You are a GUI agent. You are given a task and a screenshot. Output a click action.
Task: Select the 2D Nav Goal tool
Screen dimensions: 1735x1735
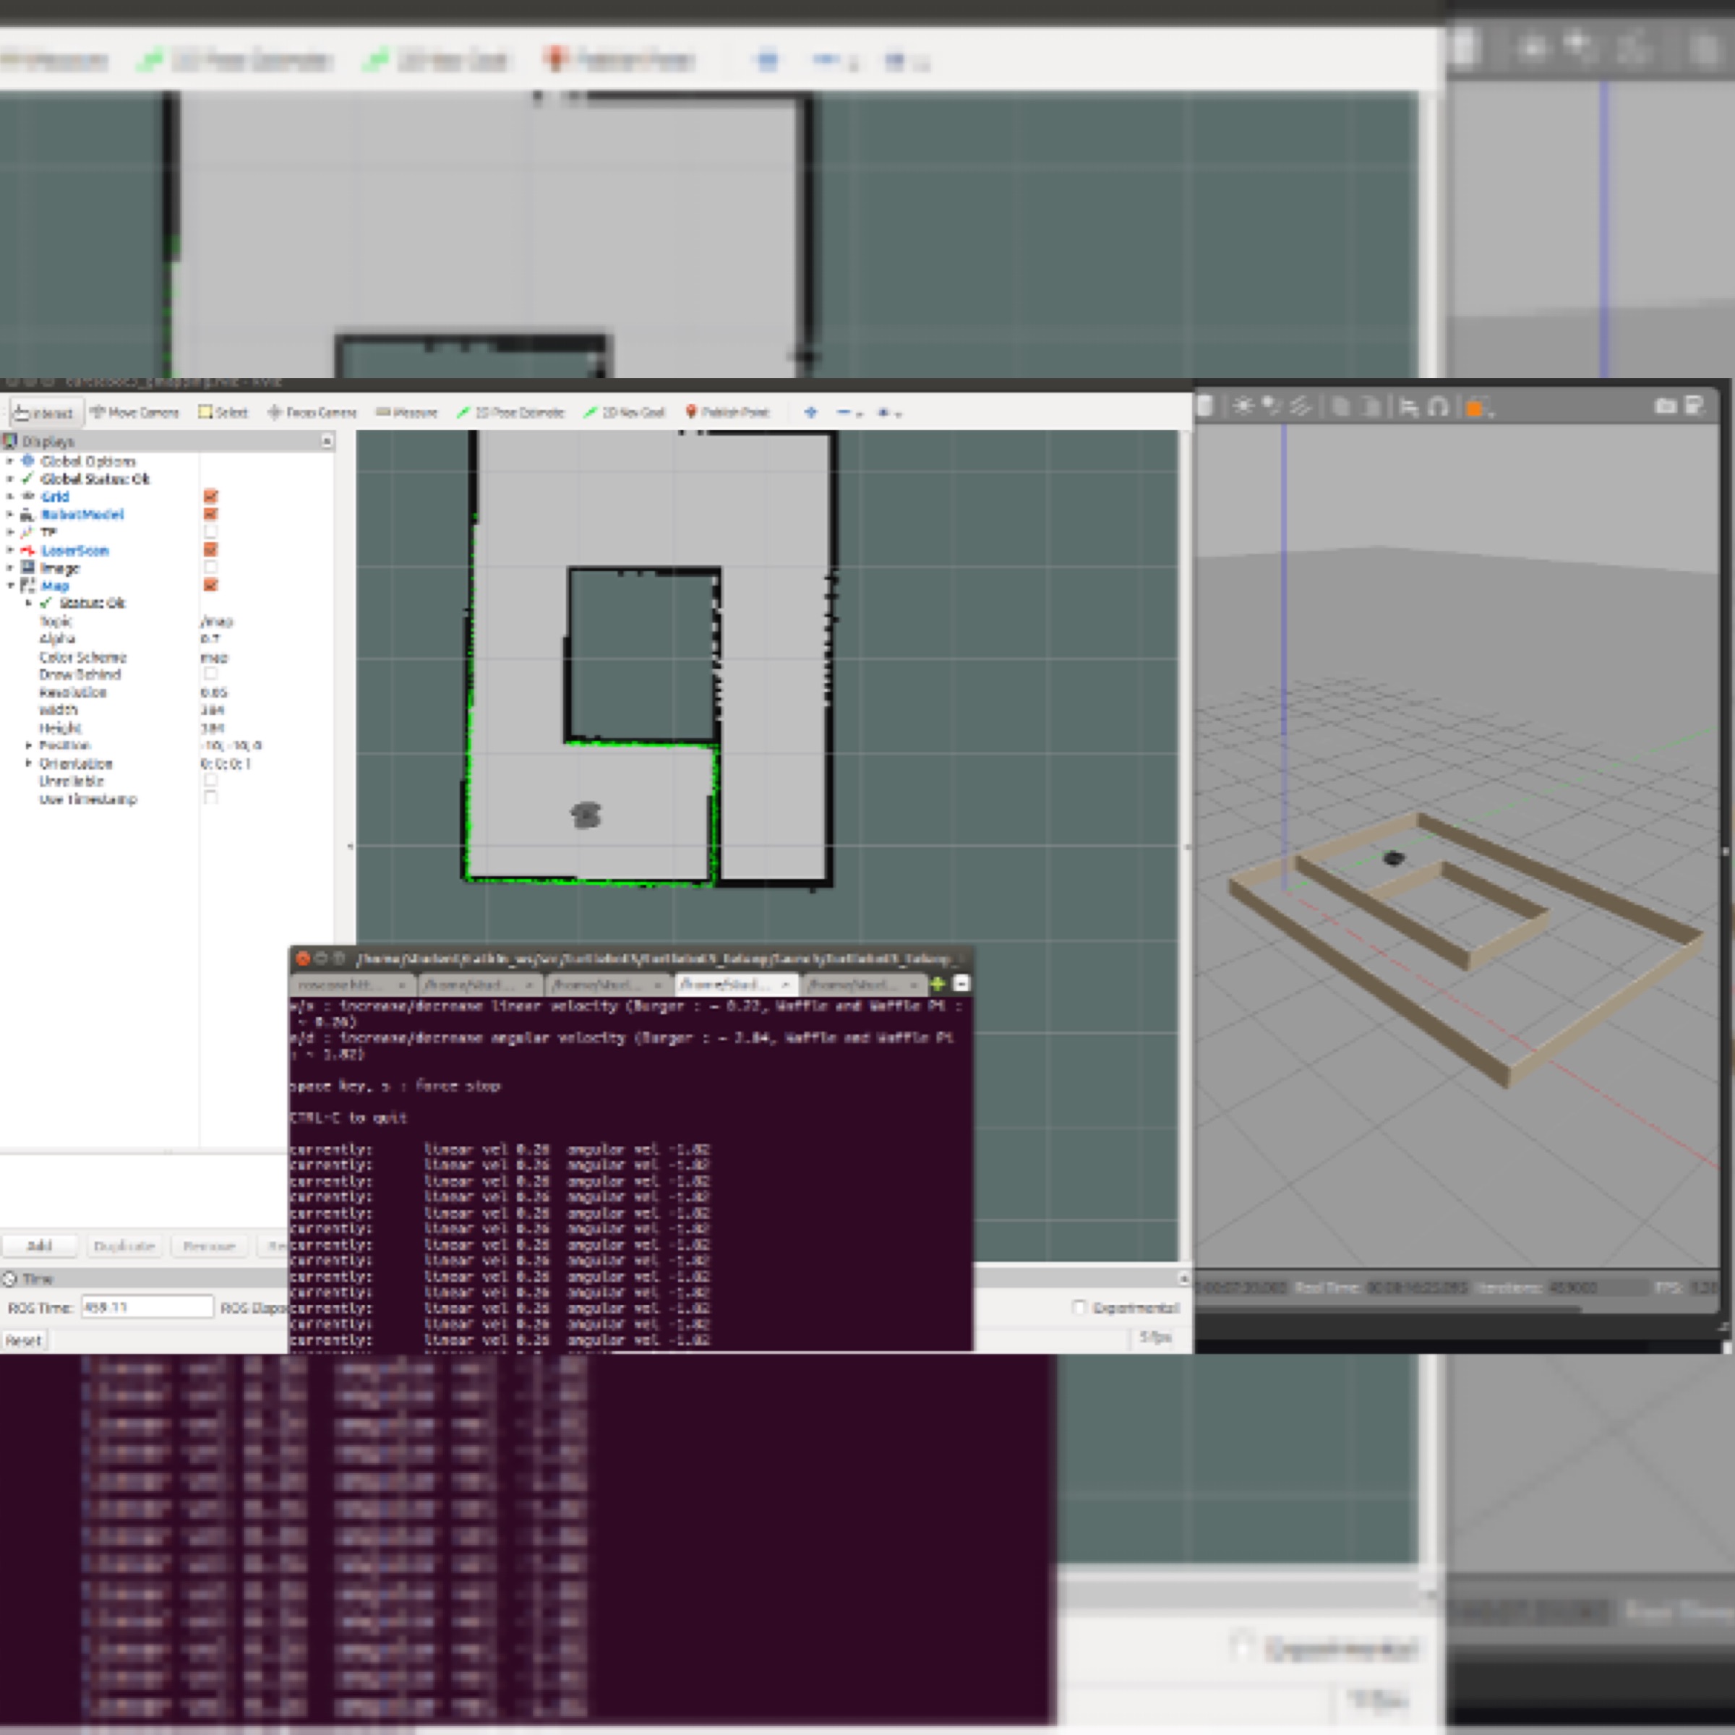[x=624, y=412]
